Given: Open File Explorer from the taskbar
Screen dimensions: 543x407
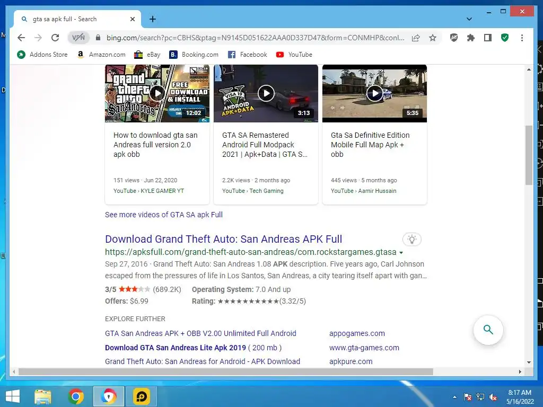Looking at the screenshot, I should point(43,396).
